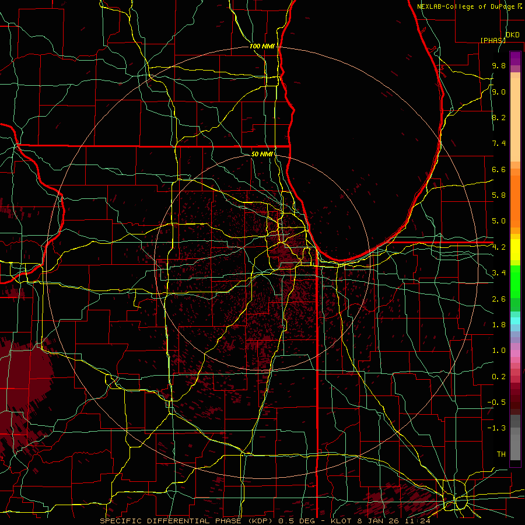The image size is (525, 525).
Task: Click the 0.2 color scale value
Action: point(499,377)
